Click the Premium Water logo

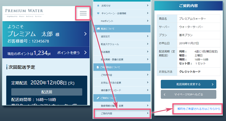click(24, 13)
